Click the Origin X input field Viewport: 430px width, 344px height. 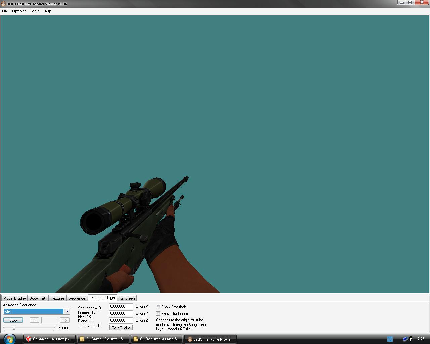click(121, 306)
